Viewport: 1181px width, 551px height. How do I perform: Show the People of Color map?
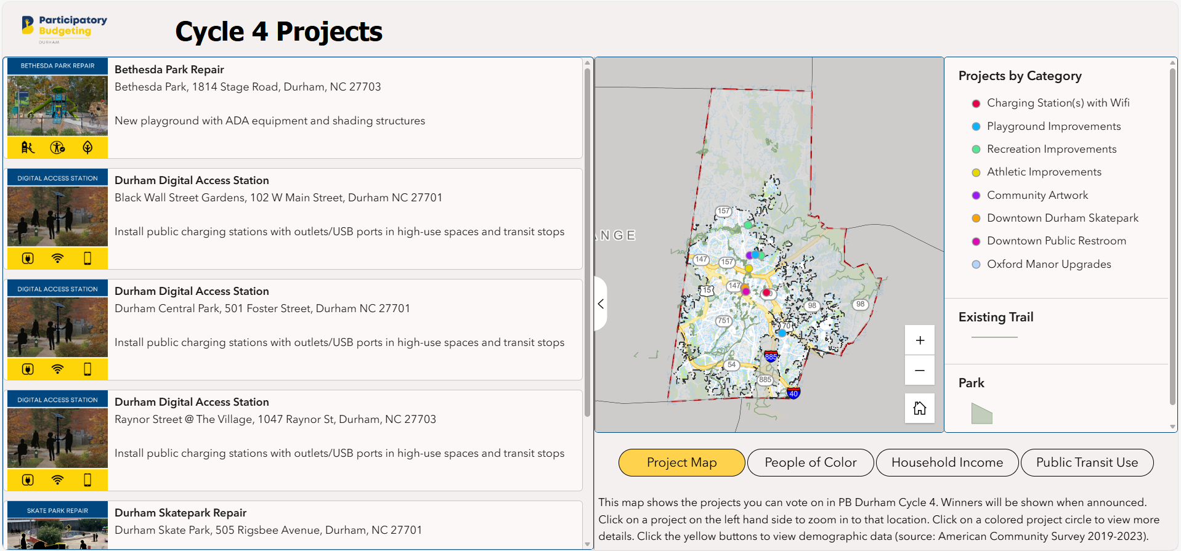[810, 462]
